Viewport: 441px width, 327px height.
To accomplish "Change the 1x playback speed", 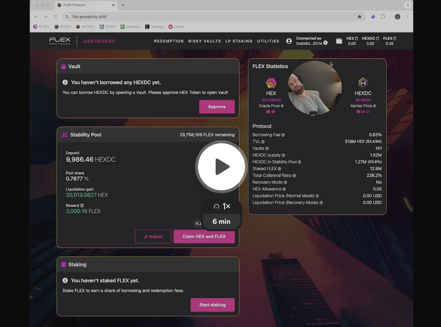I will coord(222,206).
